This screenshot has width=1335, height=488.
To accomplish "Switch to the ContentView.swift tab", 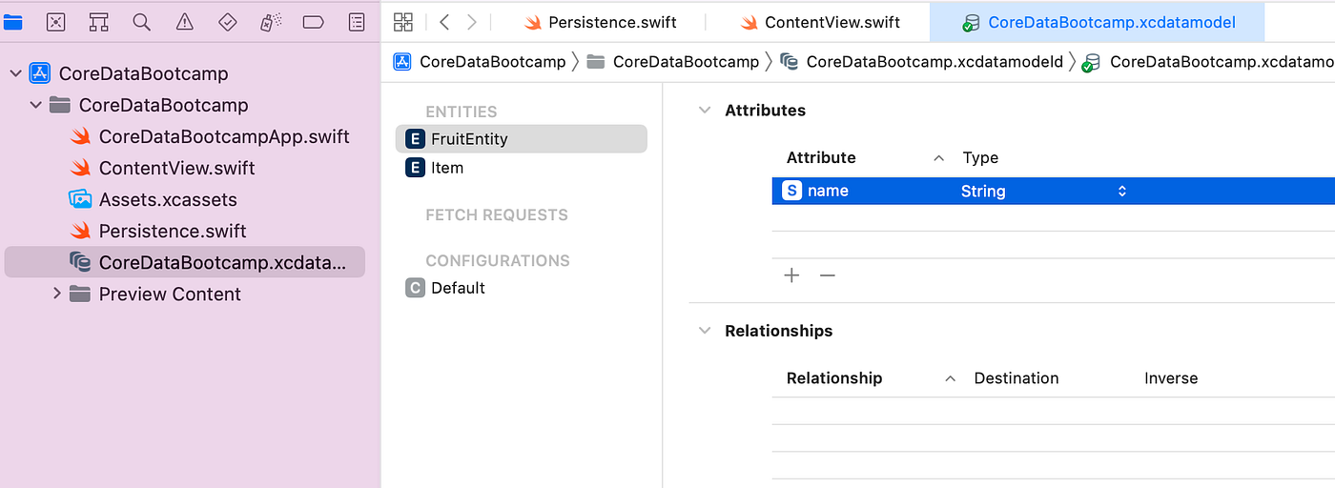I will coord(820,22).
